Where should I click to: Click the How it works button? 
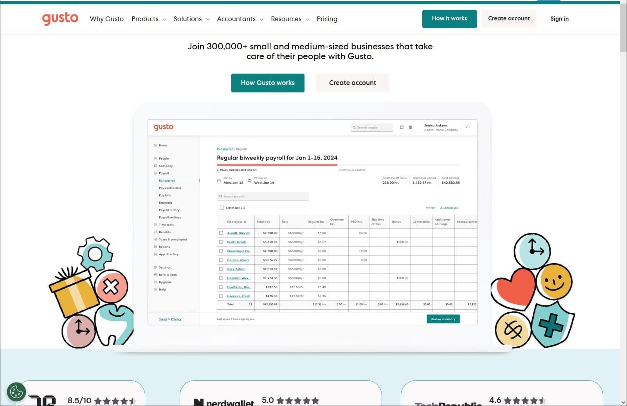(449, 19)
